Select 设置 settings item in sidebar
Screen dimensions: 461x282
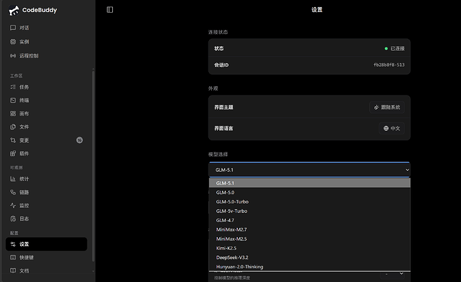pyautogui.click(x=47, y=244)
